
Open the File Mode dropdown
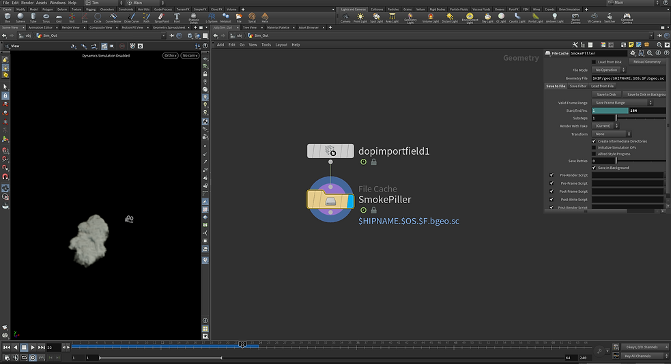[x=609, y=70]
